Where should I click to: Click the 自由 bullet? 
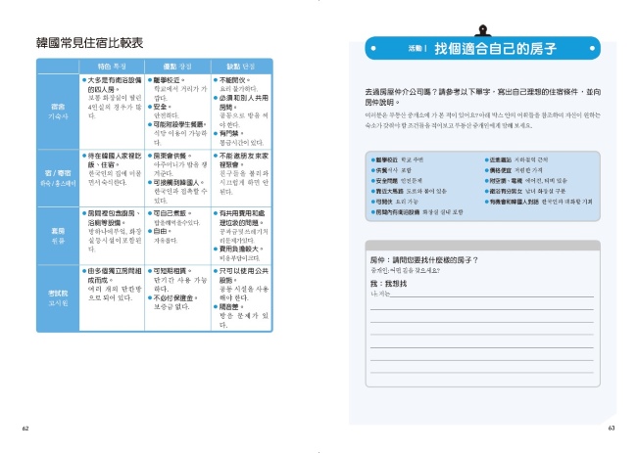click(160, 231)
